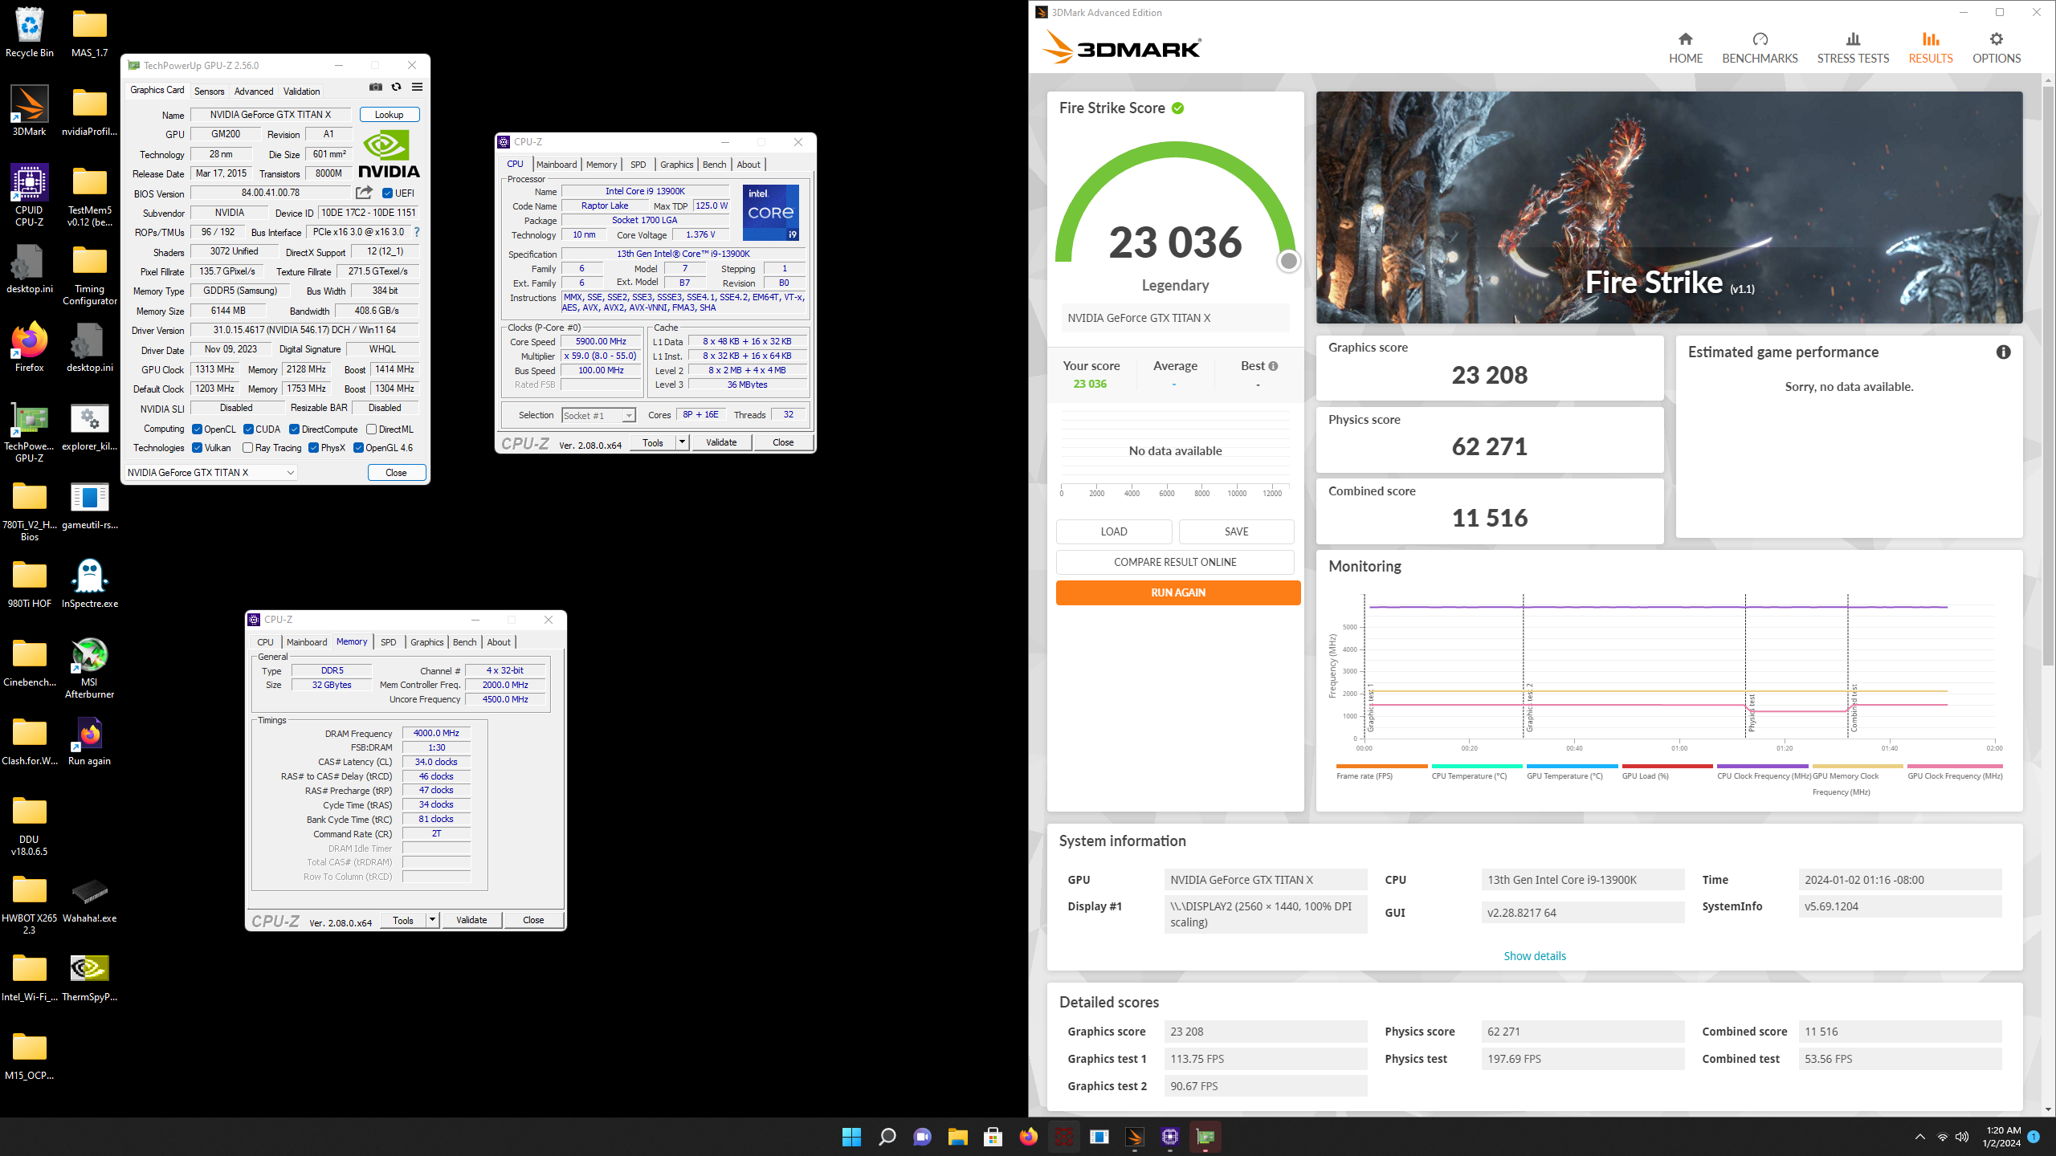Take a GPU-Z screenshot with camera icon
This screenshot has width=2056, height=1156.
pyautogui.click(x=375, y=87)
